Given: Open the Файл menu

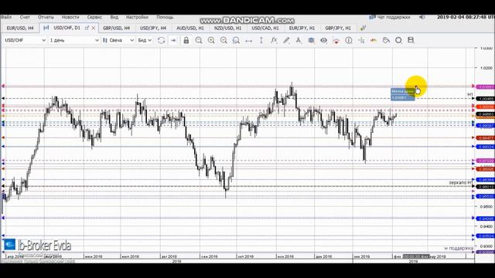Looking at the screenshot, I should pos(6,17).
